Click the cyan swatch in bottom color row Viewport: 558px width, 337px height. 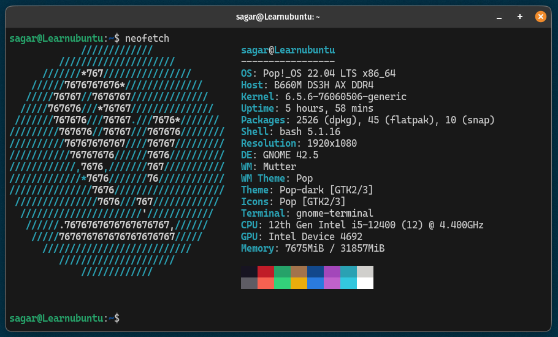coord(348,283)
